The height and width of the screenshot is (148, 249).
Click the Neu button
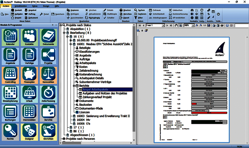[x=5, y=14]
